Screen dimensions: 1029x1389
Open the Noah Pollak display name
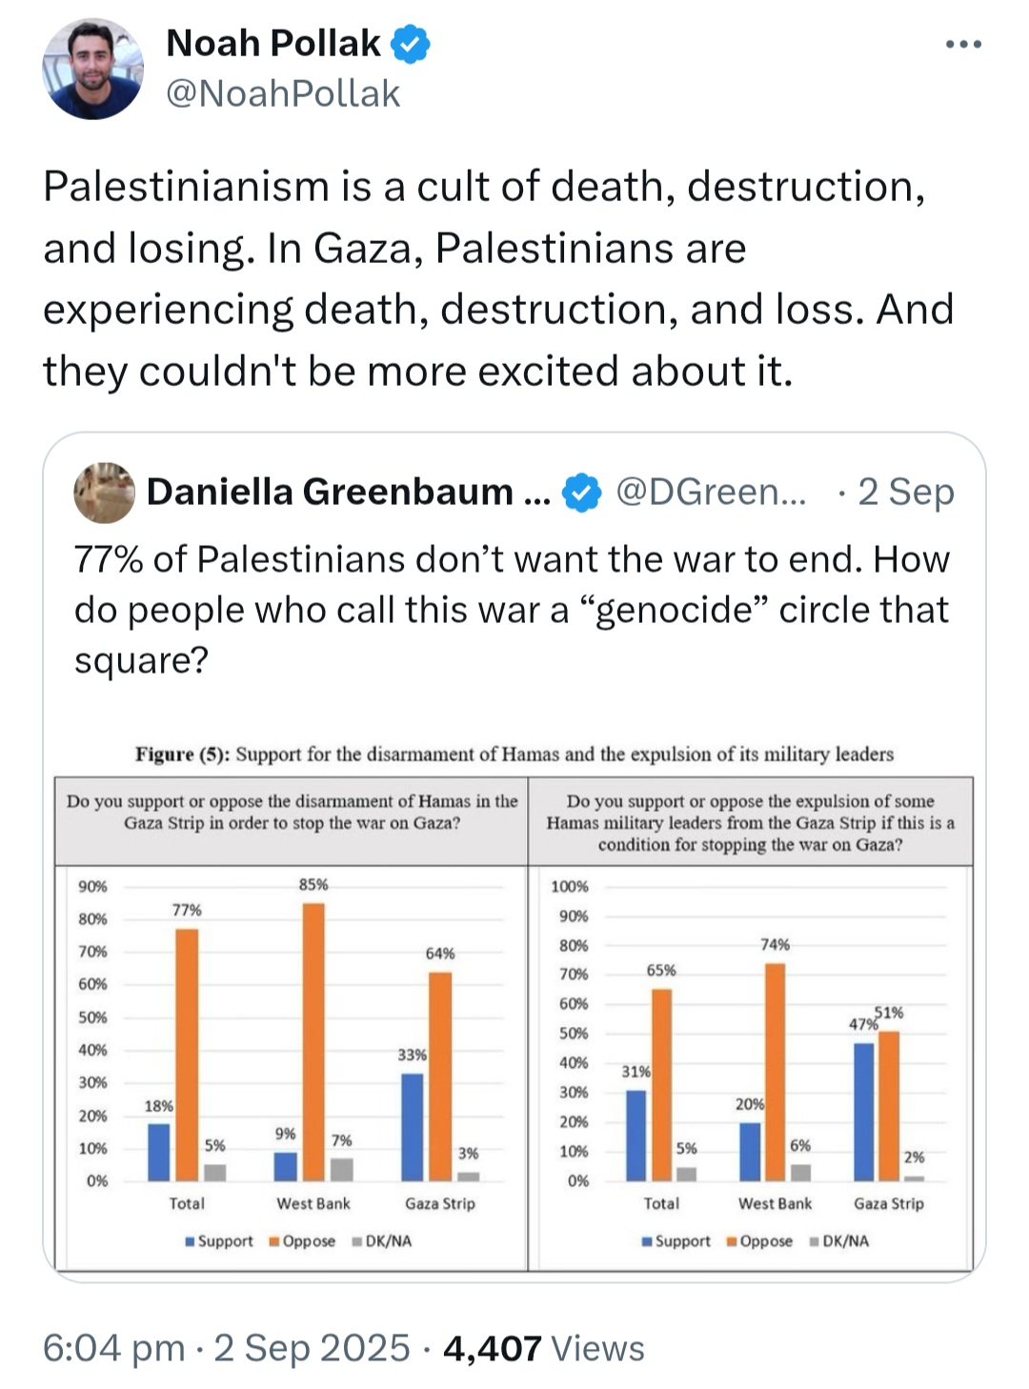[x=272, y=44]
